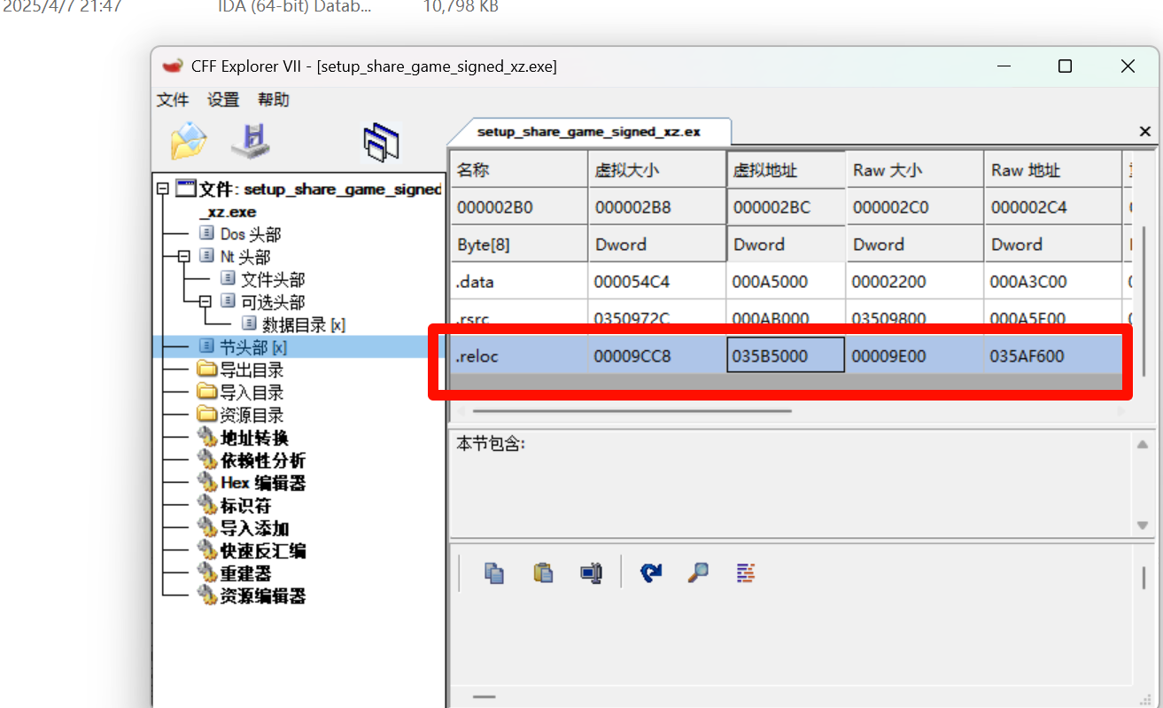This screenshot has height=708, width=1163.
Task: Click the 000A5000 cell in .data row
Action: click(787, 282)
